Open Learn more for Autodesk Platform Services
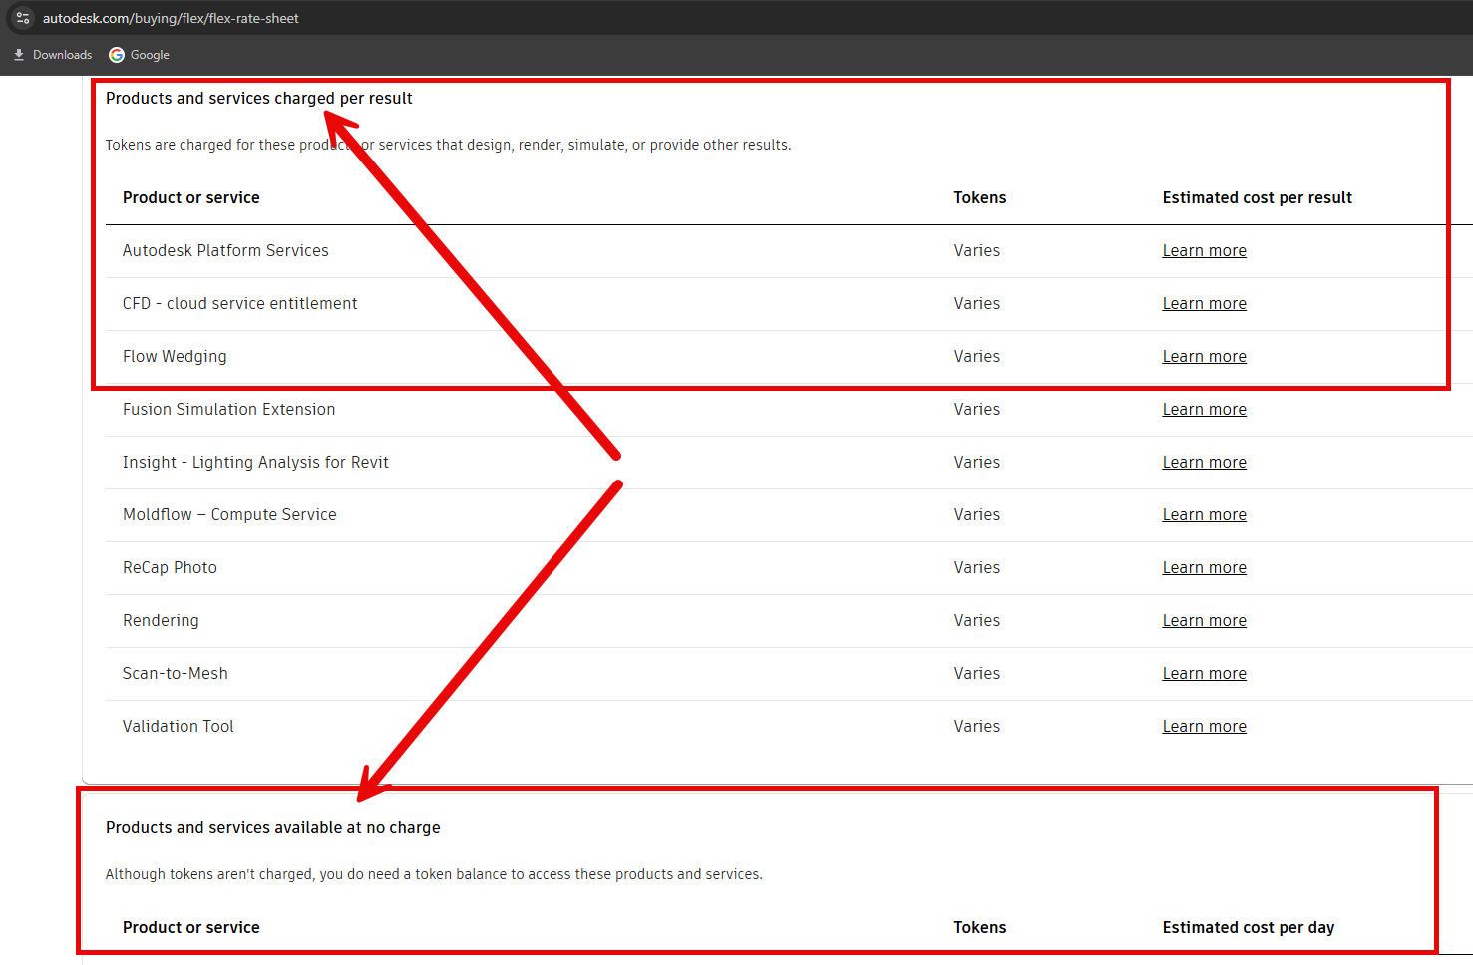This screenshot has width=1473, height=965. click(1204, 251)
